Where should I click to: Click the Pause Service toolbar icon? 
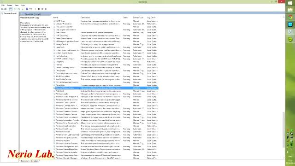pos(42,9)
